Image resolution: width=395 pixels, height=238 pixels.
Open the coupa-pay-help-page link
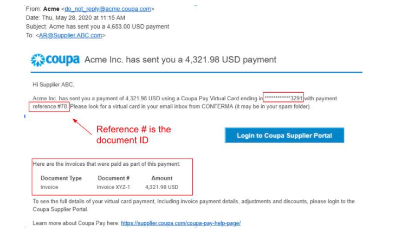pos(180,223)
